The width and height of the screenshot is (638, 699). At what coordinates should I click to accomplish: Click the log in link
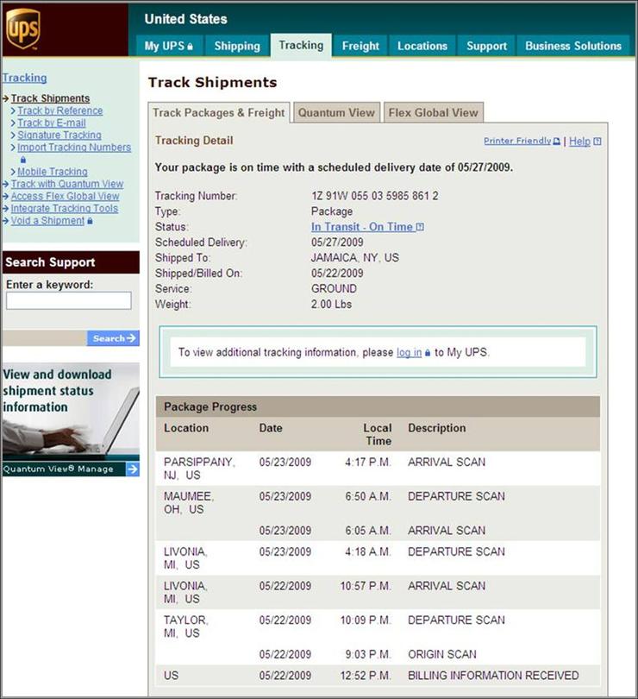(x=409, y=352)
